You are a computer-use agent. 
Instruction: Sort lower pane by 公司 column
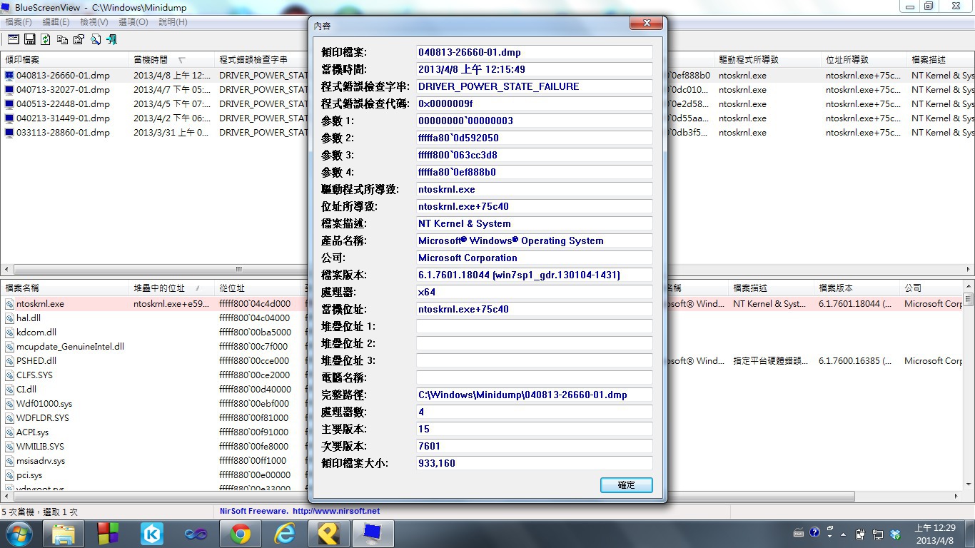click(x=931, y=288)
